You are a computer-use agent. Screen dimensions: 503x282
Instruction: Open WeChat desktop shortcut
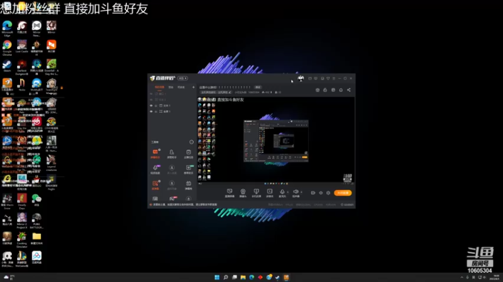(36, 200)
